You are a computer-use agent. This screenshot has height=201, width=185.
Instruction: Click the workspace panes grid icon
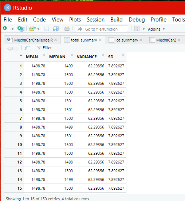coord(137,29)
